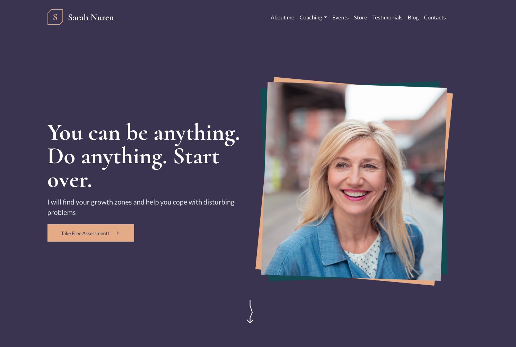Navigate to the Contacts page
Viewport: 516px width, 347px height.
435,17
